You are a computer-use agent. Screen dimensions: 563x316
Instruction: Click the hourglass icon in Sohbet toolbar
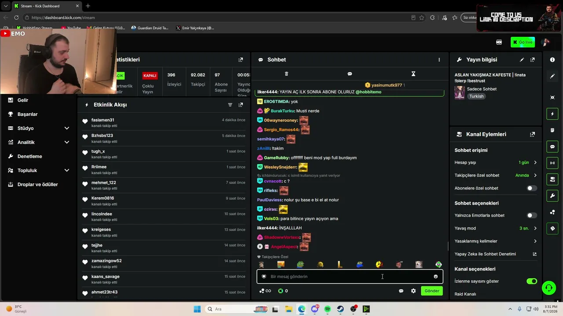click(x=413, y=74)
